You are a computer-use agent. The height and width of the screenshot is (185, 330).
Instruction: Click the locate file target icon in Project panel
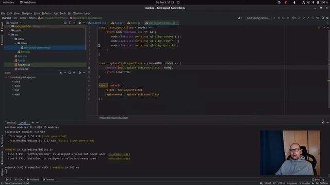[x=65, y=23]
